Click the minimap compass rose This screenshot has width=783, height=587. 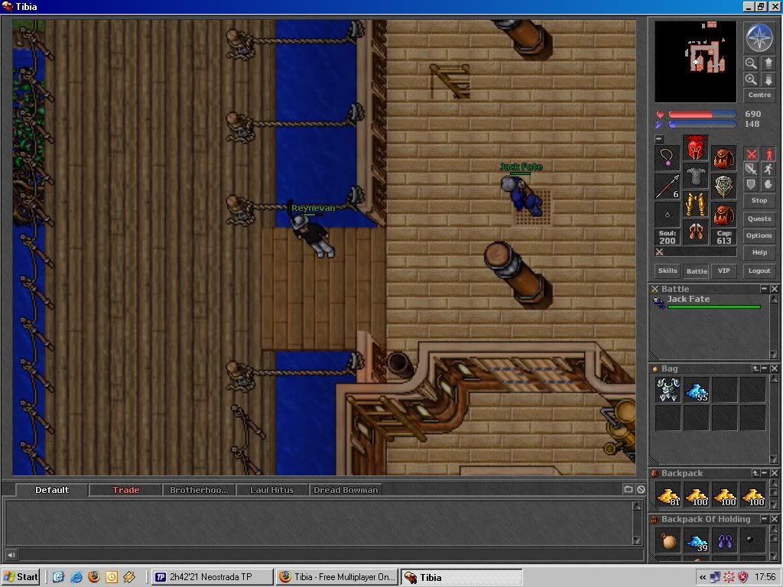759,38
